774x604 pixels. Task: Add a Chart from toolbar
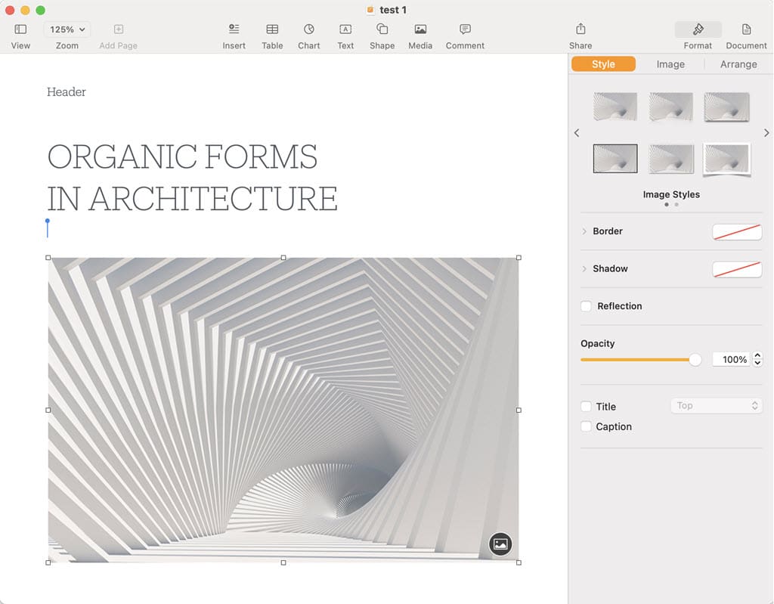pos(309,29)
